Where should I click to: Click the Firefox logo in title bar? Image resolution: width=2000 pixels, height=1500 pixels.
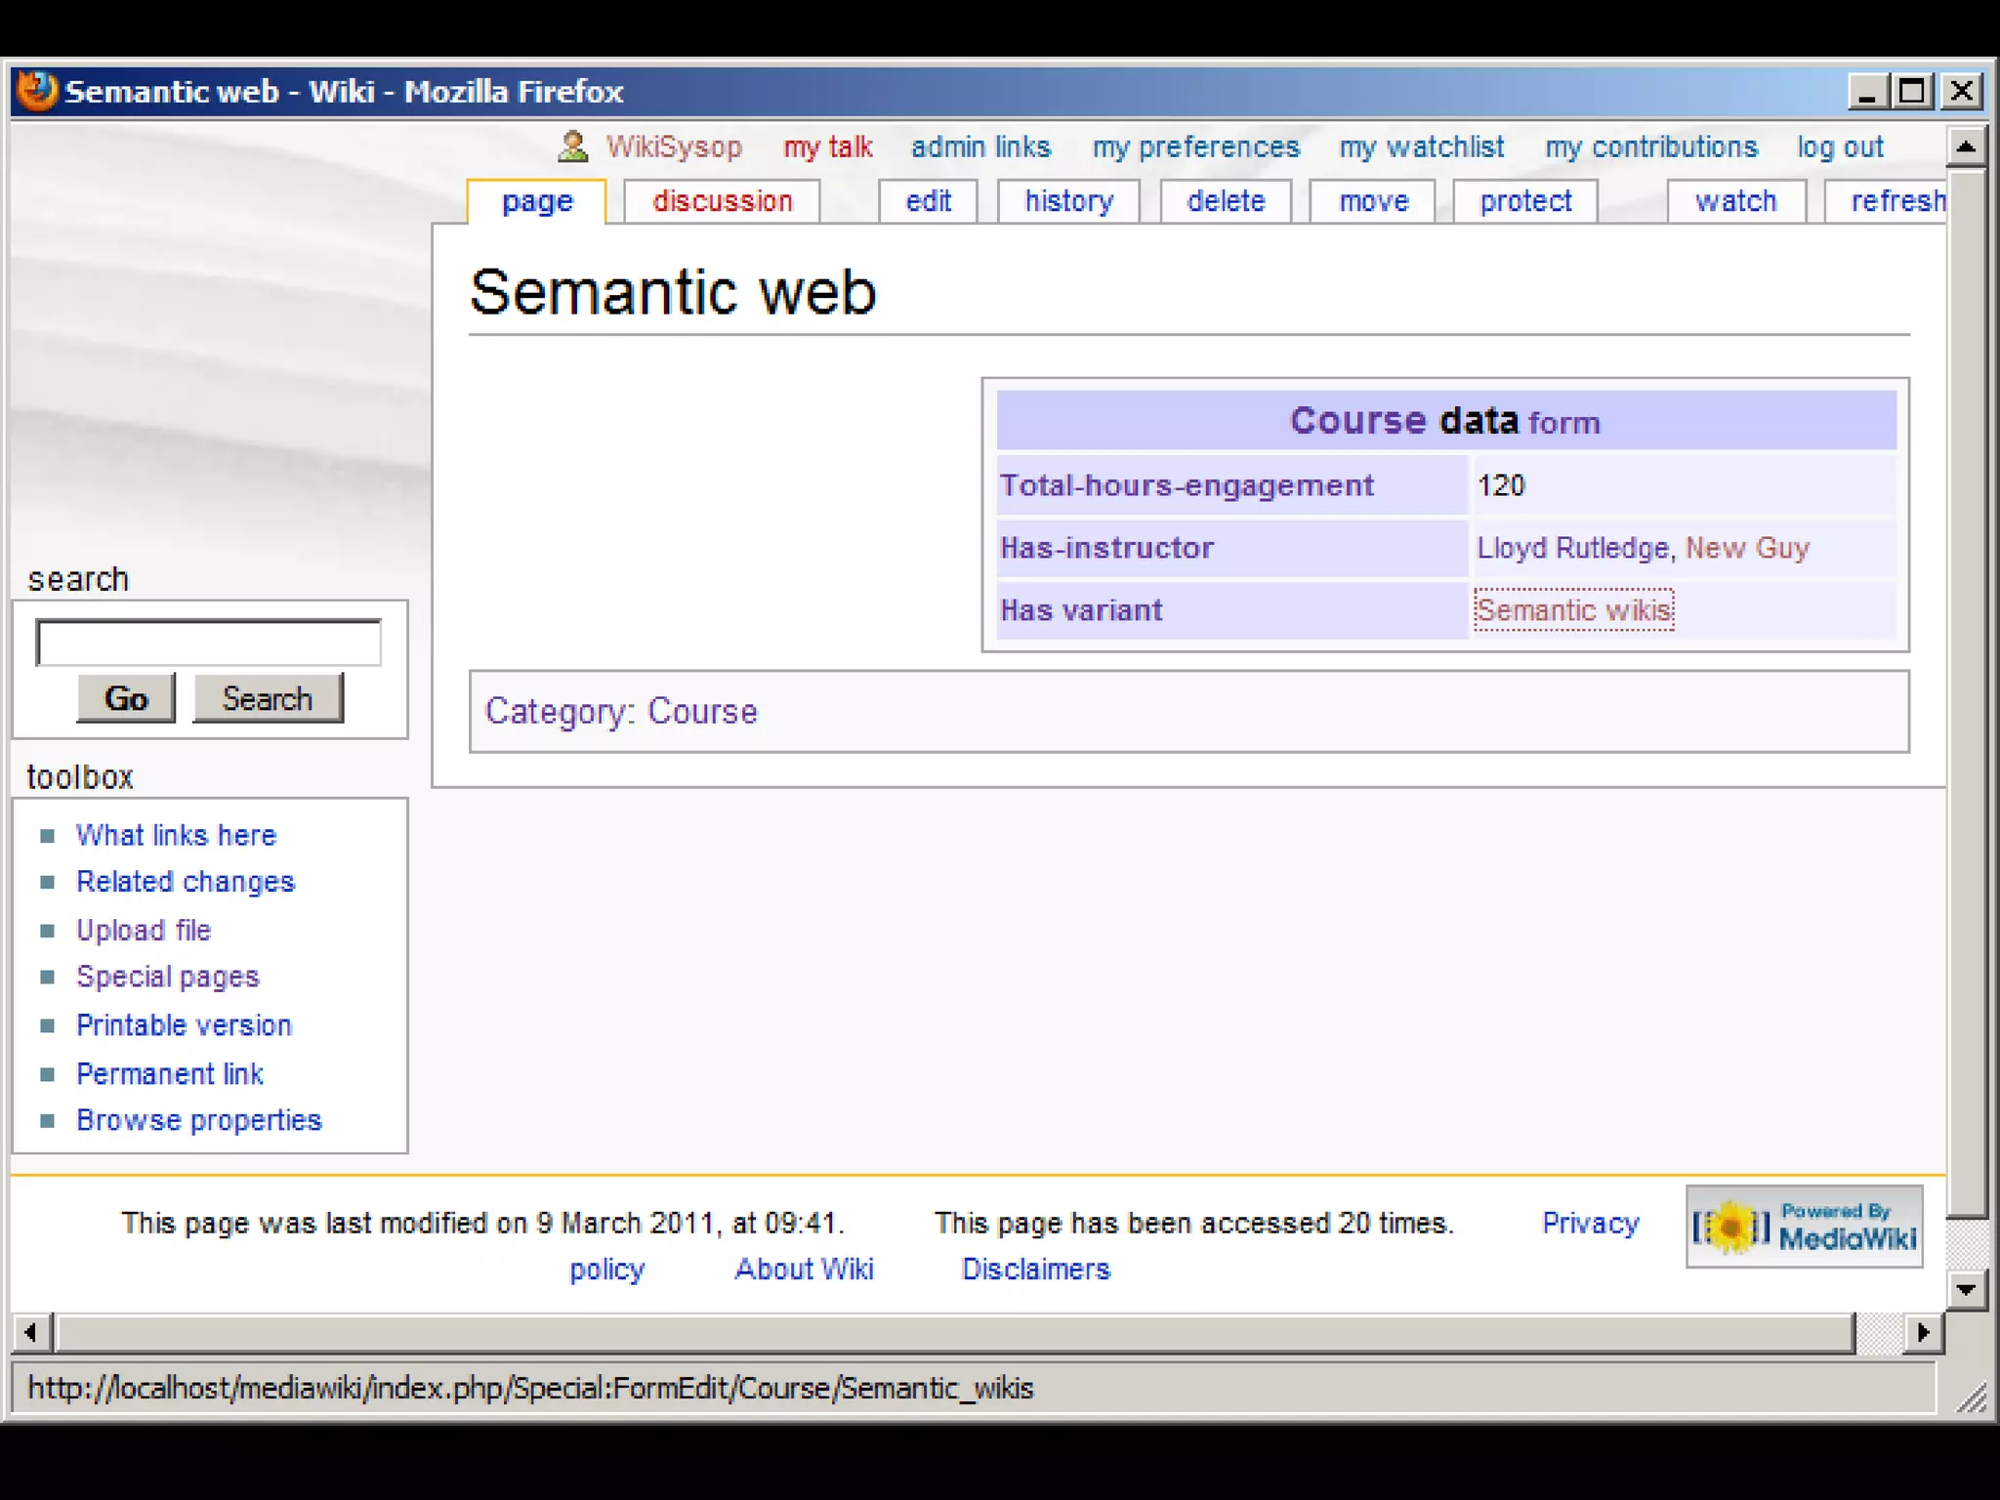[x=37, y=91]
